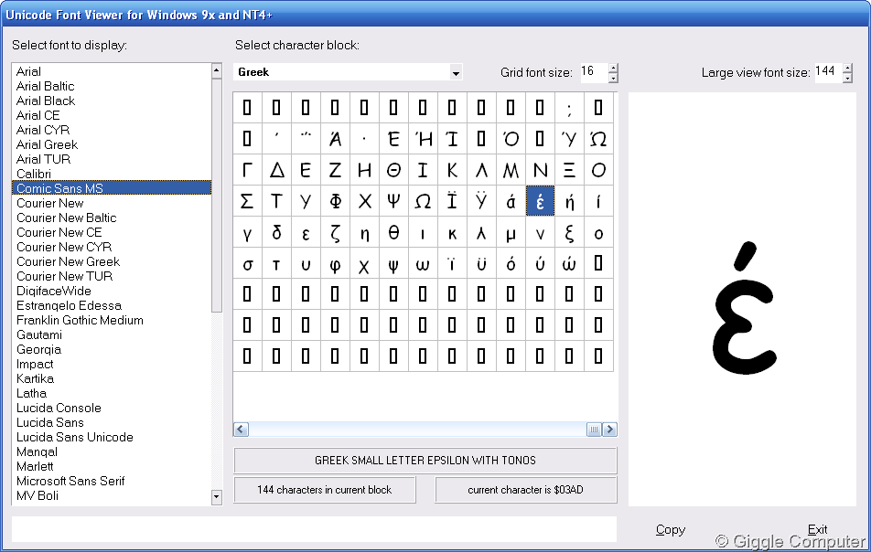Select capital Alpha with tonos cell
The width and height of the screenshot is (871, 552).
click(335, 139)
